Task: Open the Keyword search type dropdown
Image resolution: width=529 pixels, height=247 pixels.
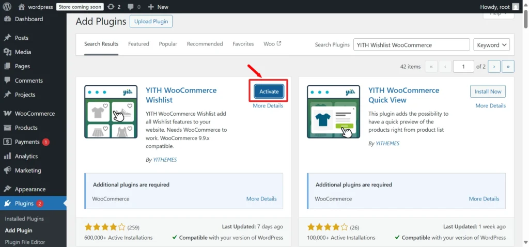Action: tap(492, 45)
